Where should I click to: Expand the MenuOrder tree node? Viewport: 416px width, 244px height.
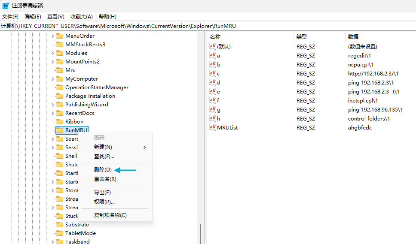coord(52,36)
